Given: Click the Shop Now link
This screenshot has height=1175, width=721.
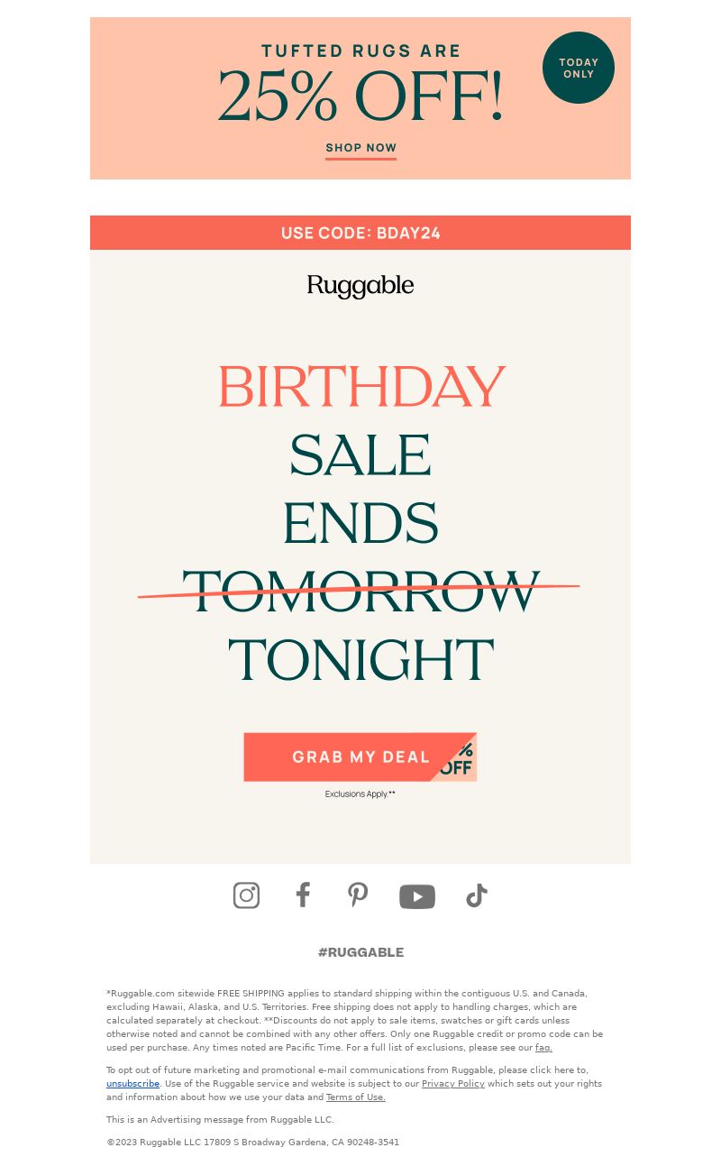Looking at the screenshot, I should (x=360, y=149).
